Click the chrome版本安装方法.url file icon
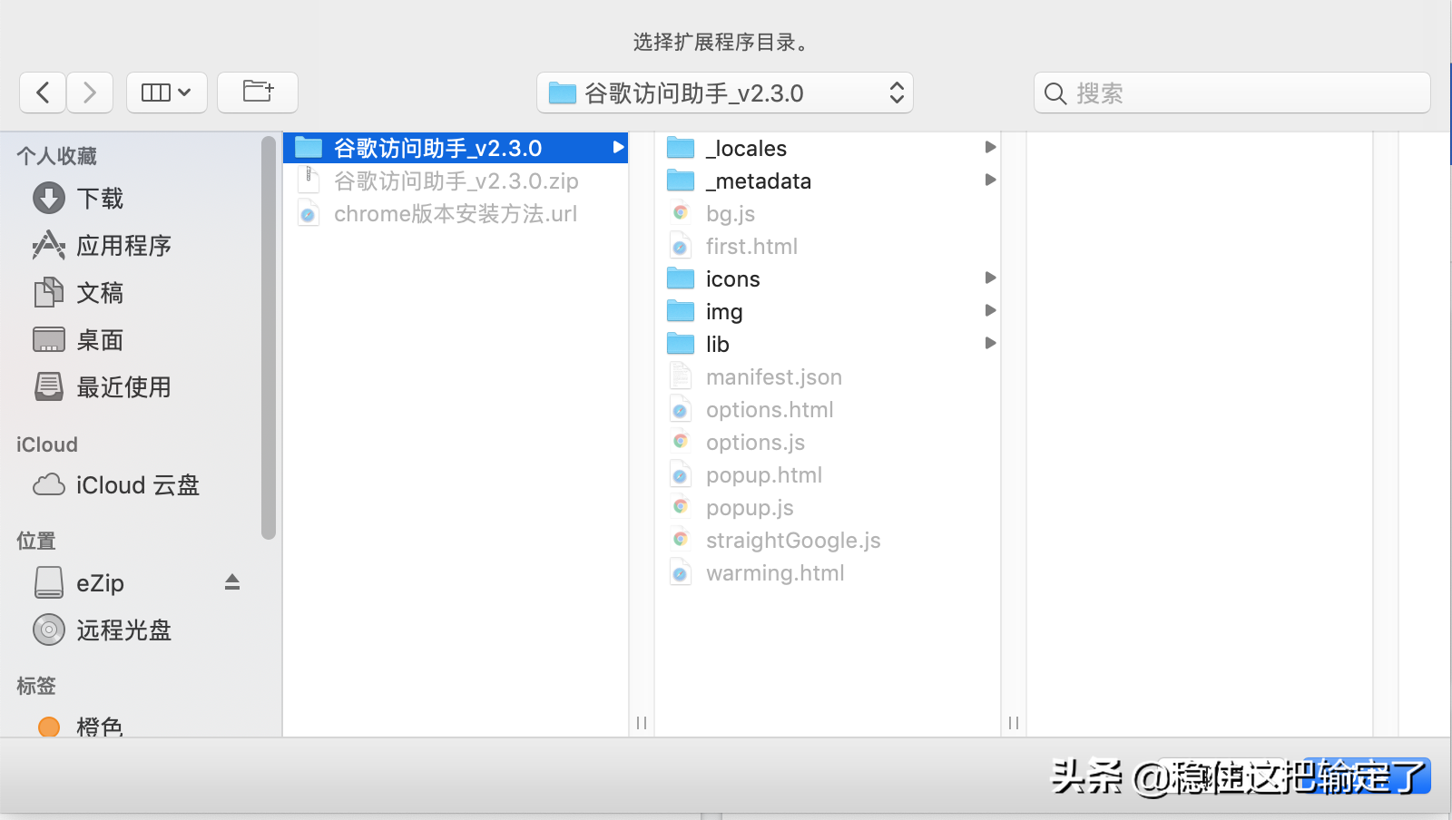 point(309,213)
